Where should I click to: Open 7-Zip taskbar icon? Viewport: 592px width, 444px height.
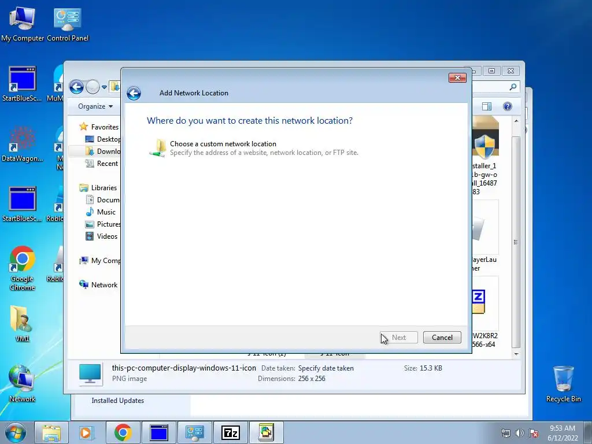pos(230,432)
